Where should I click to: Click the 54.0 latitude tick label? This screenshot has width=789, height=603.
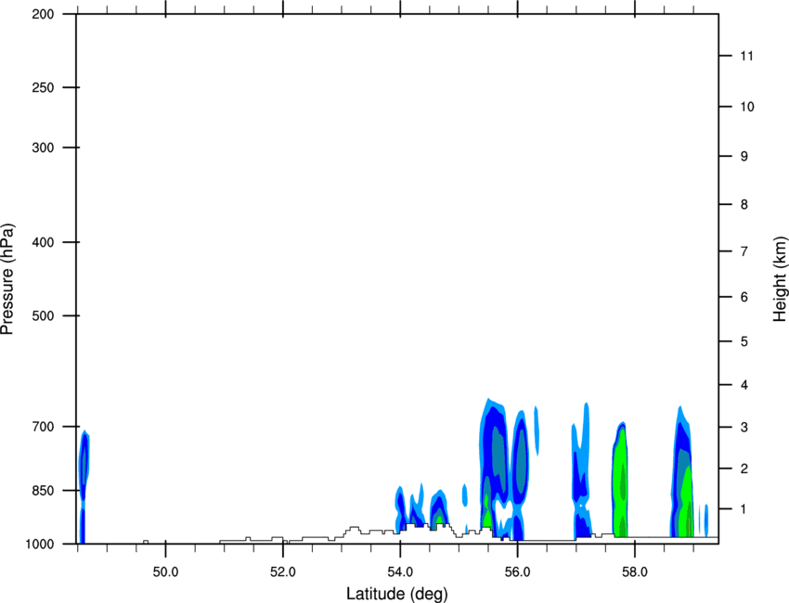pyautogui.click(x=400, y=572)
